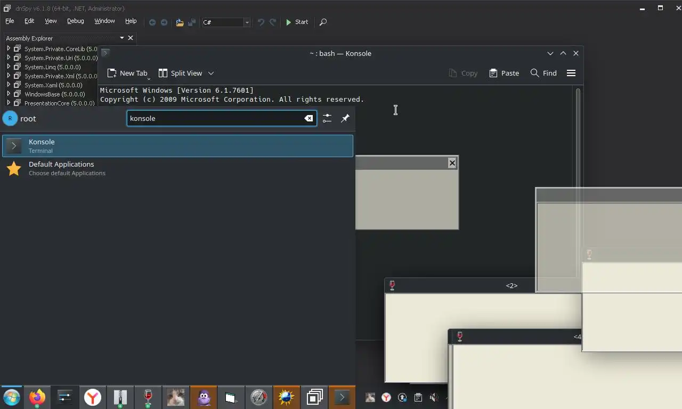Click the Redo icon in dnSpy toolbar

273,22
